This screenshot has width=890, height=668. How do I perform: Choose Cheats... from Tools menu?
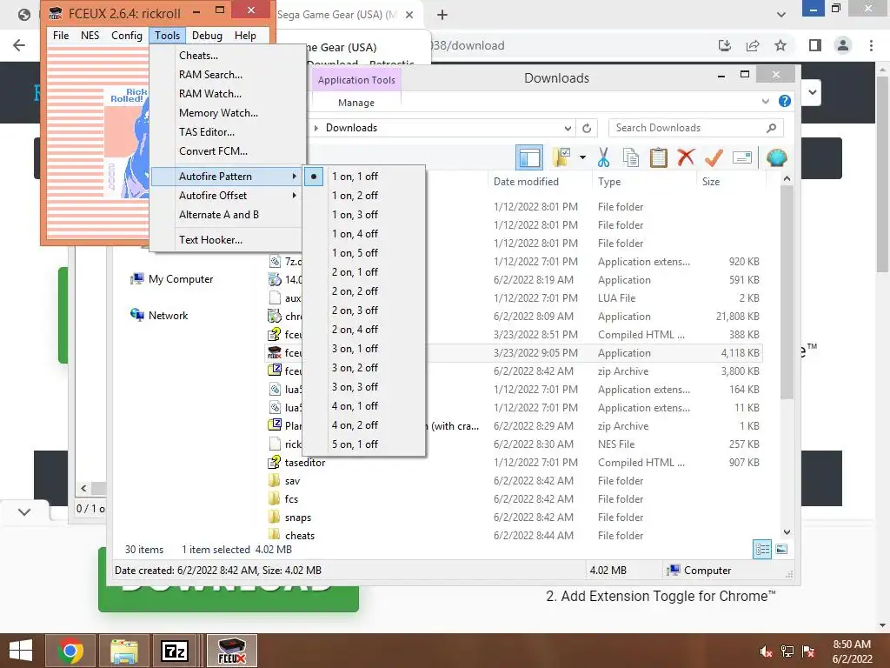pyautogui.click(x=226, y=56)
